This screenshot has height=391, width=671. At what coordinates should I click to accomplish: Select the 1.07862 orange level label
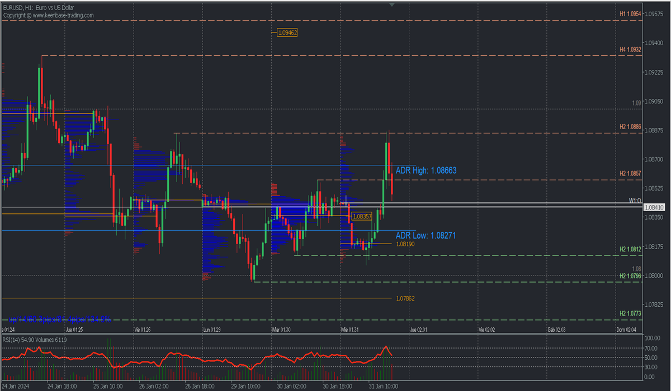405,299
